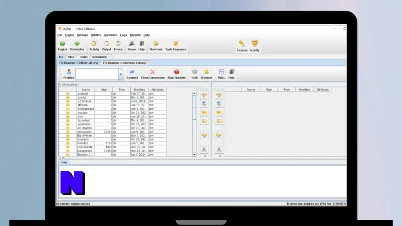Sort remote list by Type column

[287, 90]
